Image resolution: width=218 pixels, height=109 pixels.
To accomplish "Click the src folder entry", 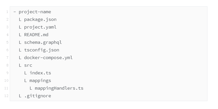I will [28, 65].
